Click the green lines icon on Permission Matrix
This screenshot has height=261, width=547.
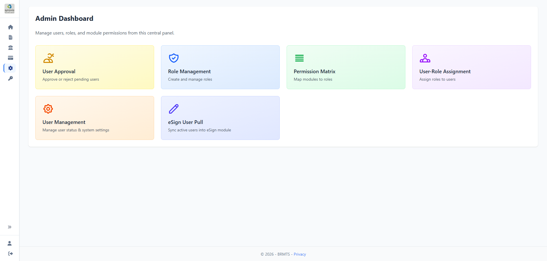pyautogui.click(x=299, y=58)
